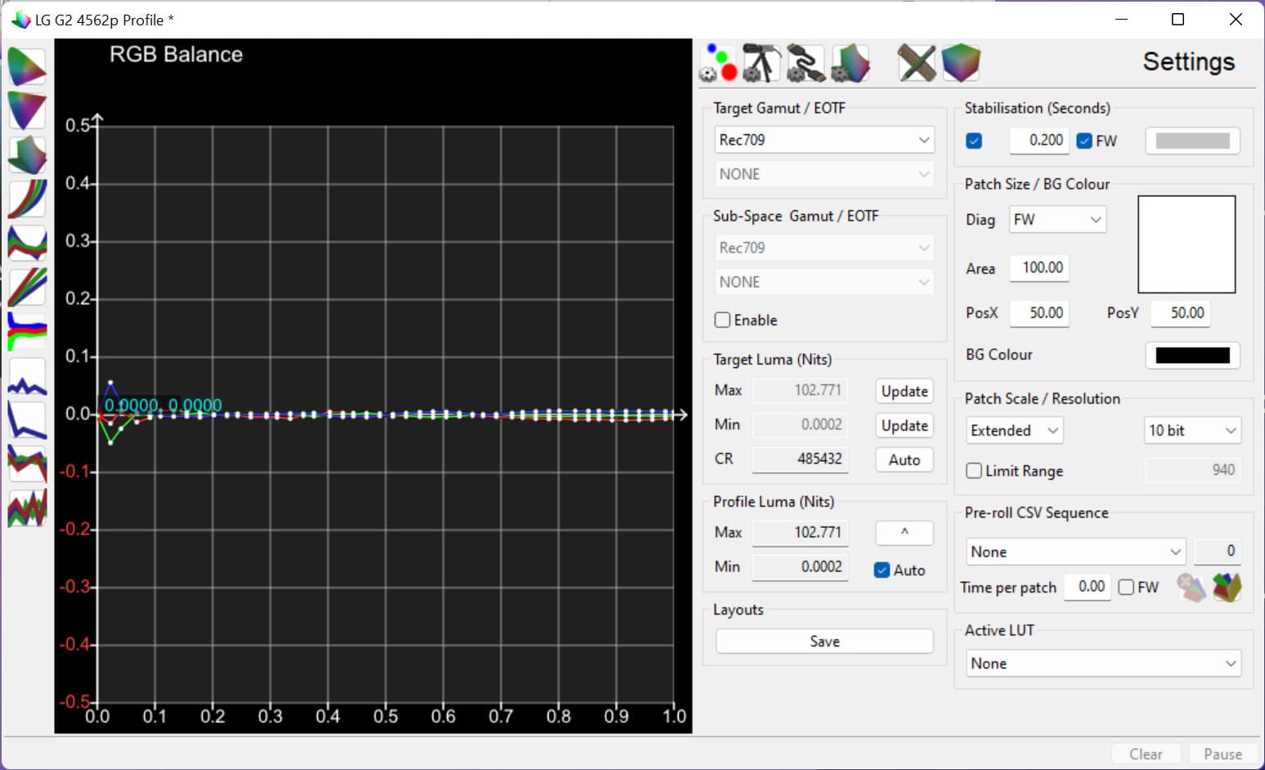
Task: Open the blue decaying line graph
Action: tap(27, 420)
